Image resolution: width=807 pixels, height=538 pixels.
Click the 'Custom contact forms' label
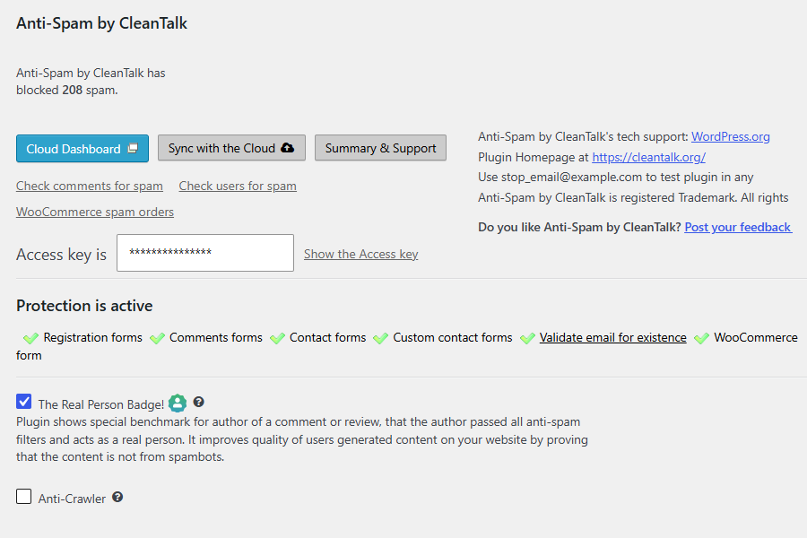(453, 337)
